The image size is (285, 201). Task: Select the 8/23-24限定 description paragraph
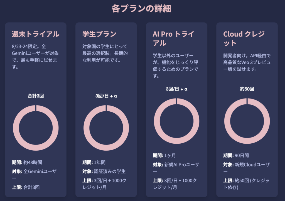35,57
